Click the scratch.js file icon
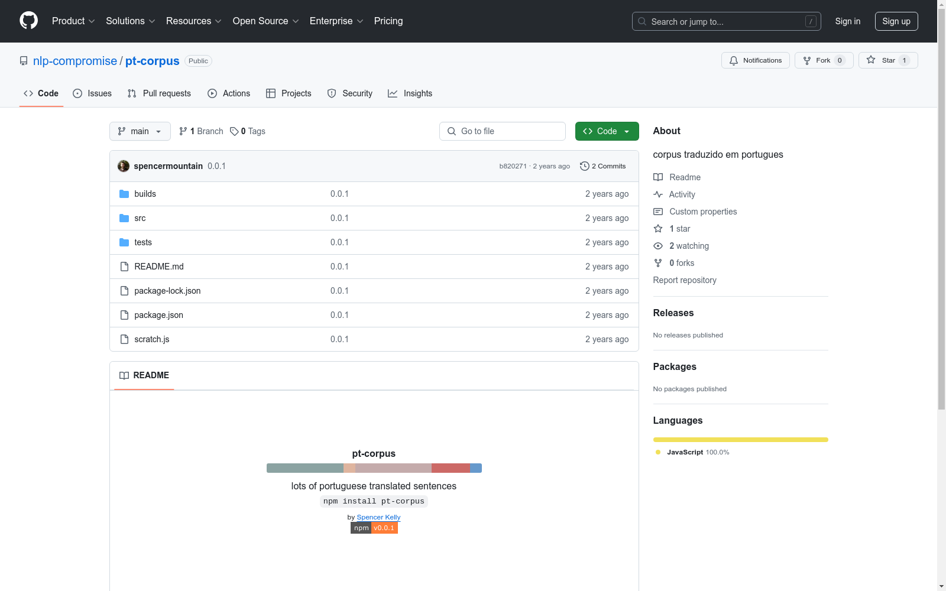Image resolution: width=946 pixels, height=591 pixels. coord(124,339)
